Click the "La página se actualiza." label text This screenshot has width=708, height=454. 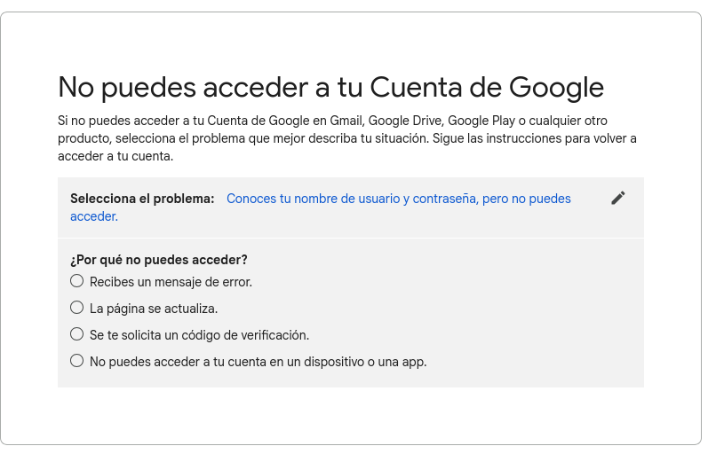[x=154, y=309]
